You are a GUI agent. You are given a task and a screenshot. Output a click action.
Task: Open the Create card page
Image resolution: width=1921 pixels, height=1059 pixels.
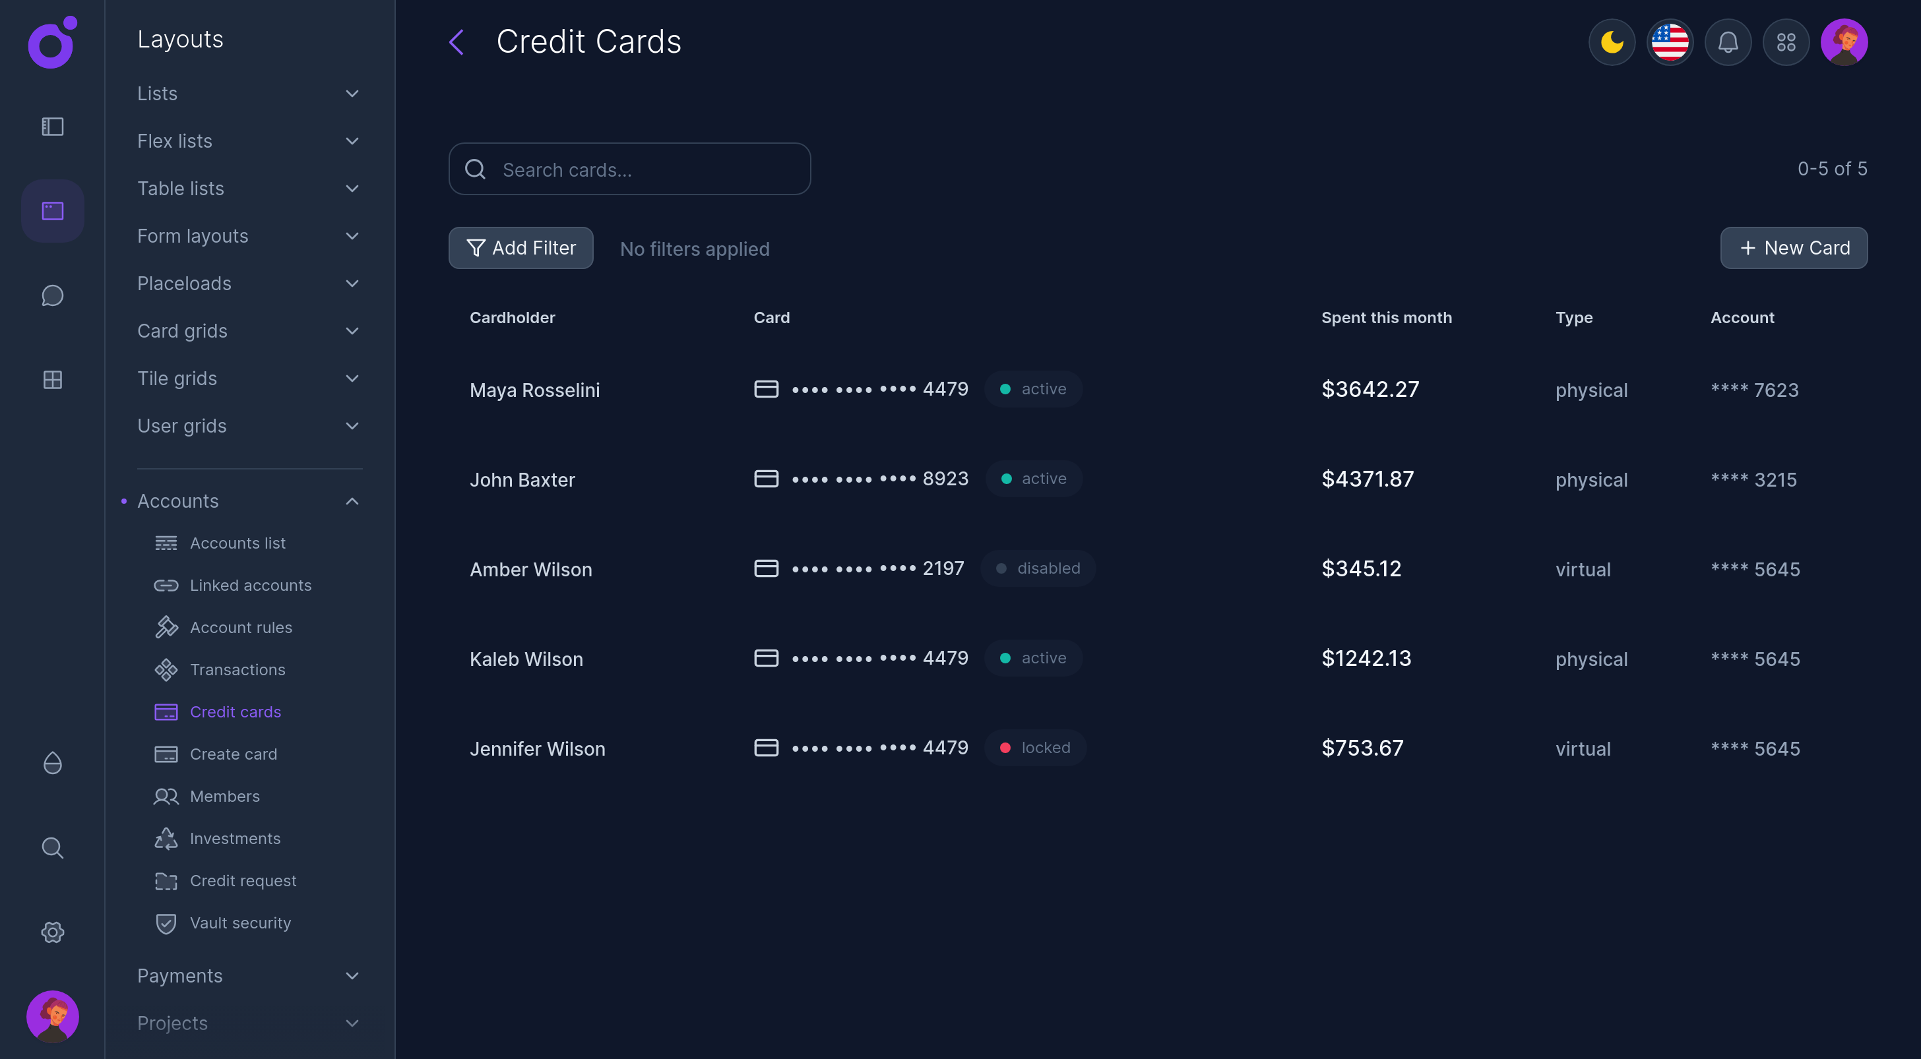tap(233, 754)
